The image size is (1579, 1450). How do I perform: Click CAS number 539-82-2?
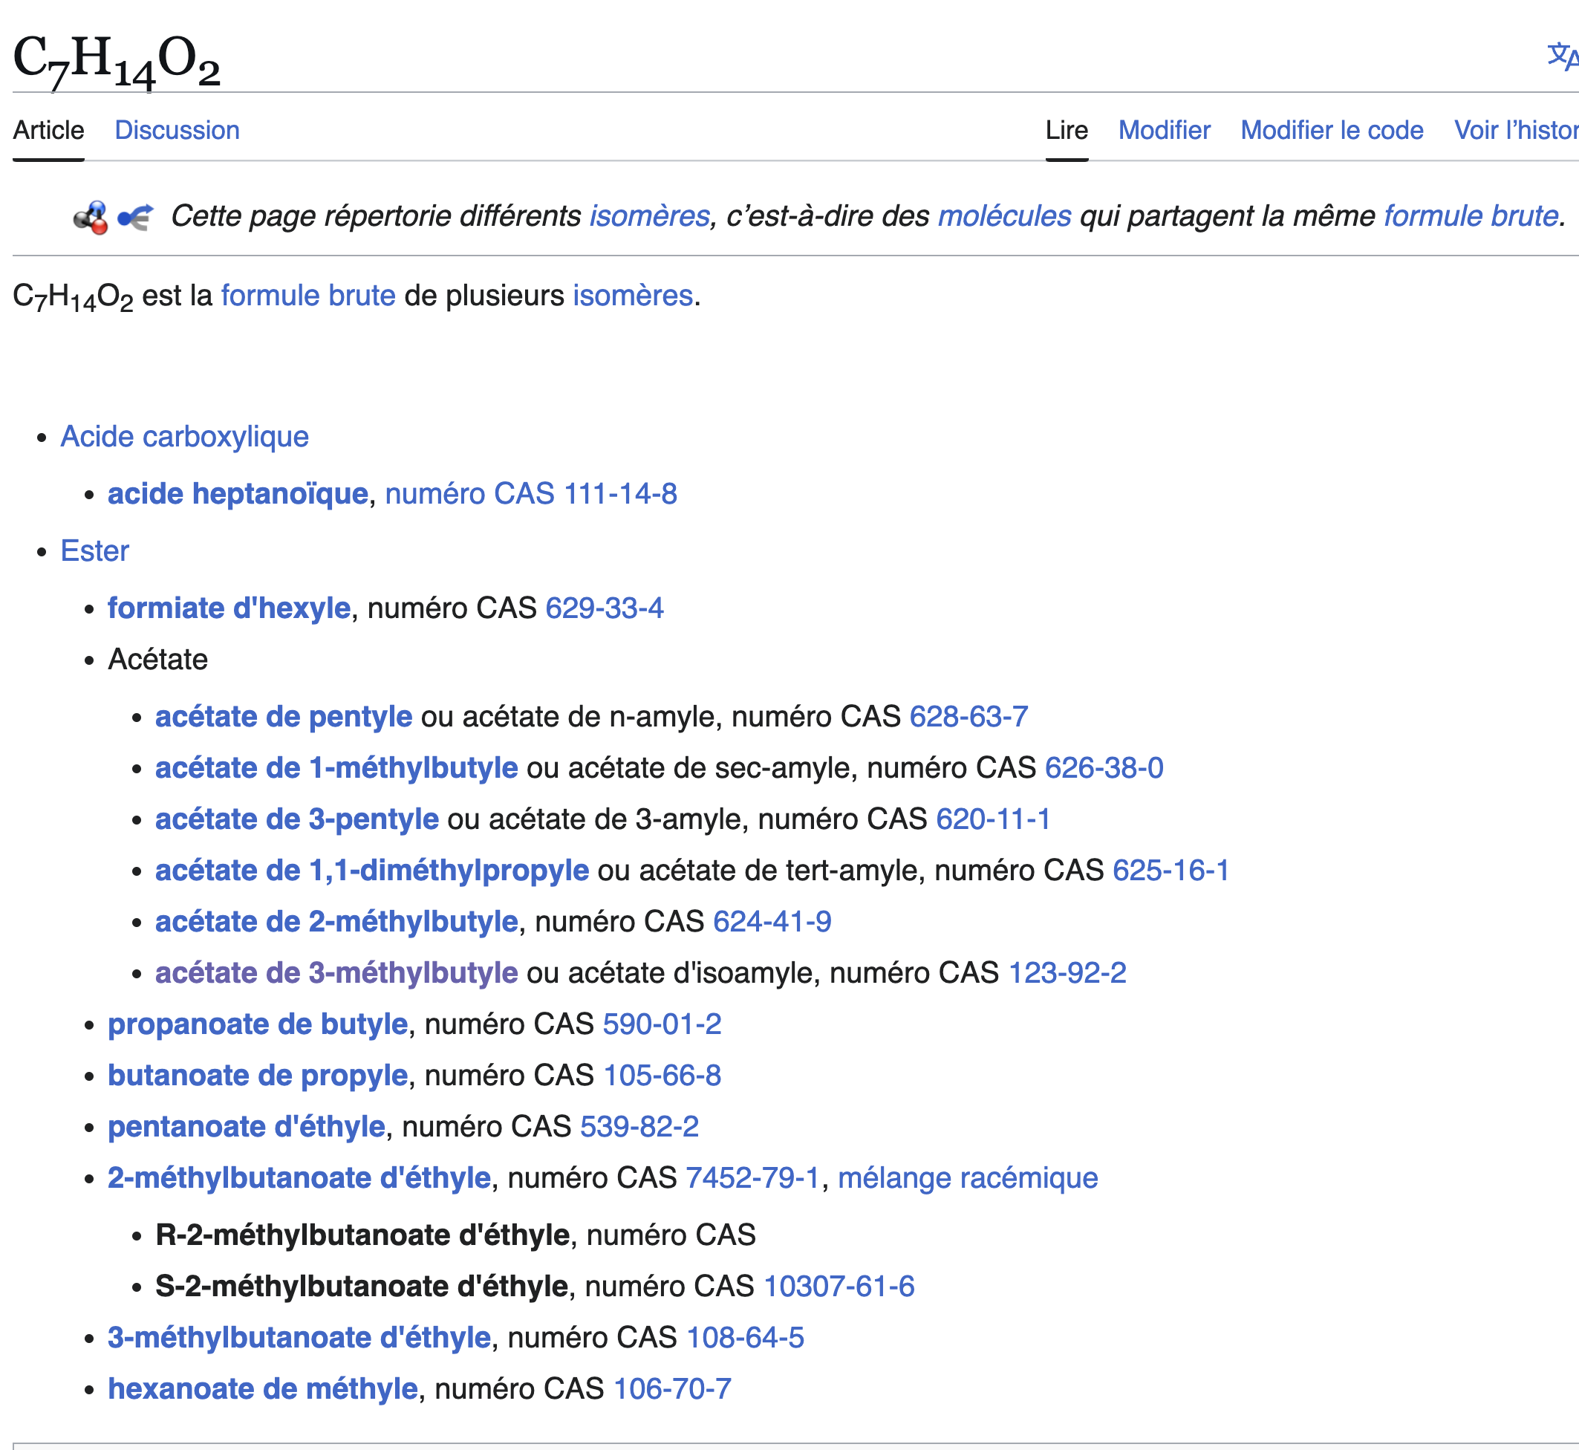pos(639,1128)
